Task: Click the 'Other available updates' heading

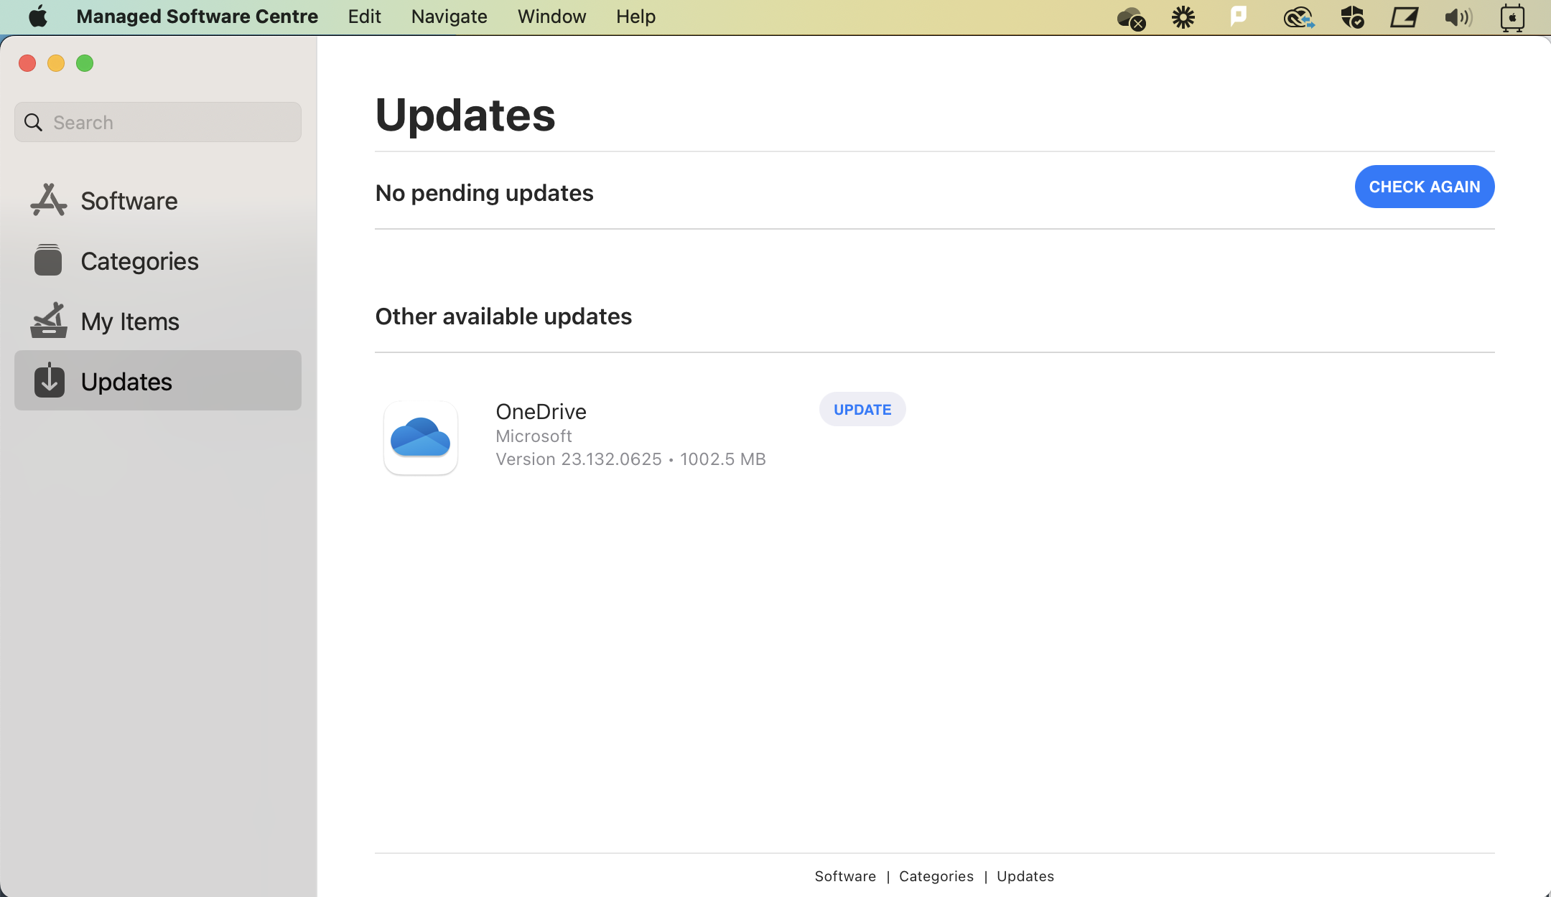Action: [x=503, y=316]
